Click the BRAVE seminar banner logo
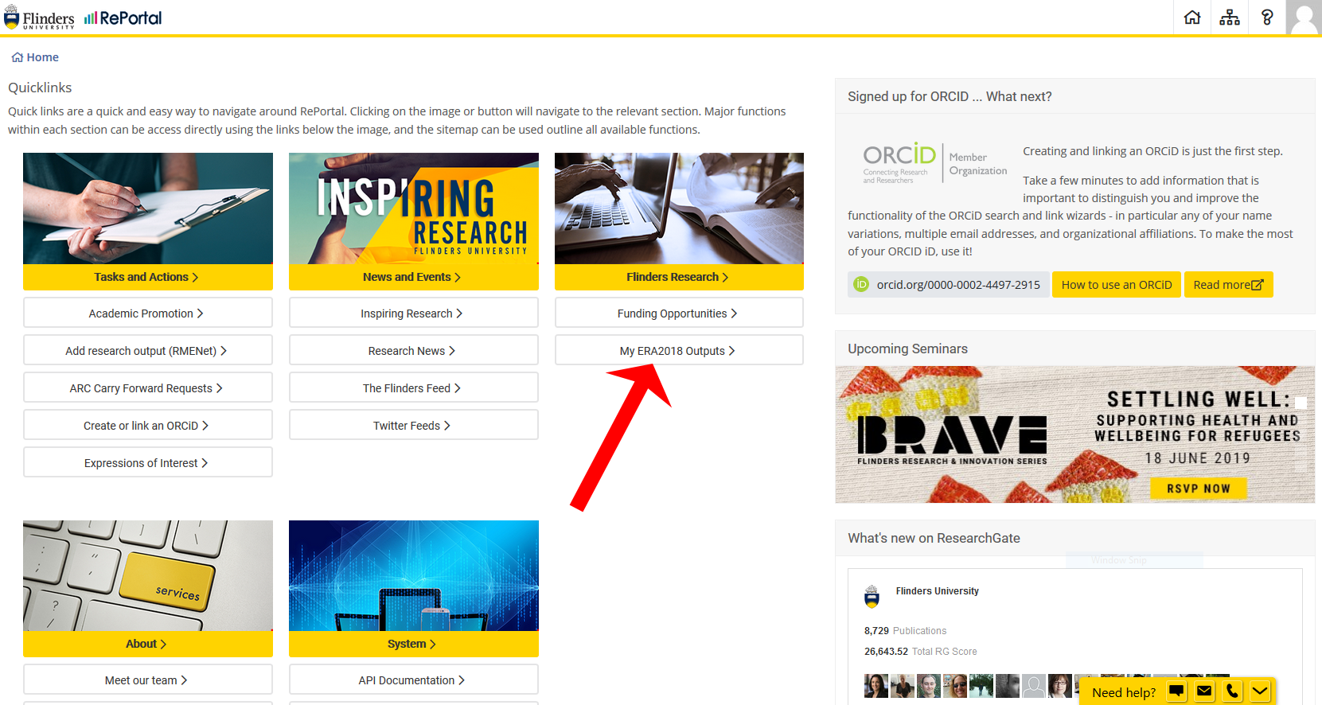The image size is (1322, 705). pyautogui.click(x=952, y=439)
